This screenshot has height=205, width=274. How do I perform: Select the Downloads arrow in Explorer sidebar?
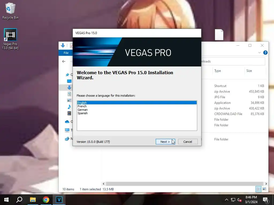click(69, 88)
